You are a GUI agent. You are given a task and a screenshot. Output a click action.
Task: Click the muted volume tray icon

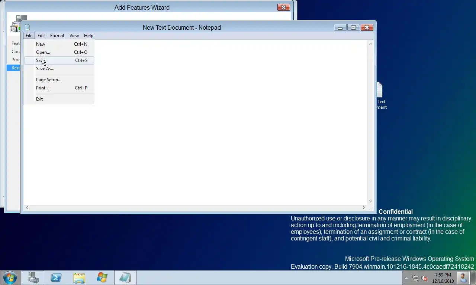[x=424, y=278]
